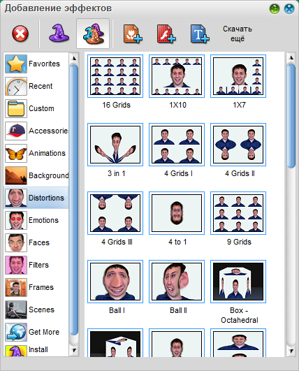Choose the 9 Grids effect thumbnail
299x371 pixels.
coord(238,213)
